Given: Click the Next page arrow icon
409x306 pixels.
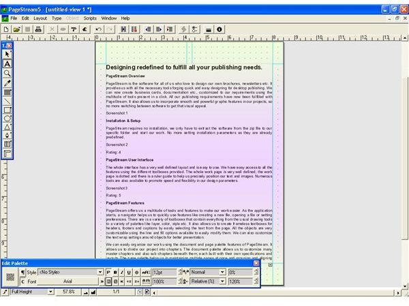Looking at the screenshot, I should (159, 29).
